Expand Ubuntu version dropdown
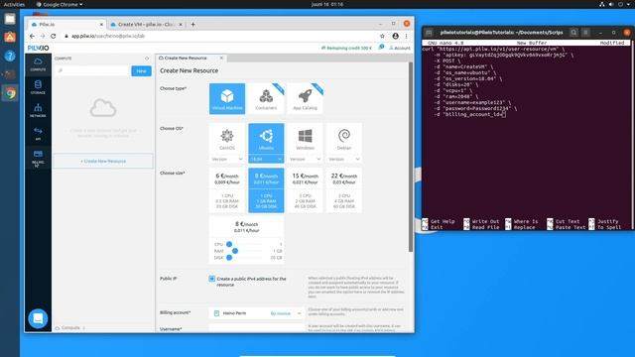The height and width of the screenshot is (357, 635). (x=266, y=159)
